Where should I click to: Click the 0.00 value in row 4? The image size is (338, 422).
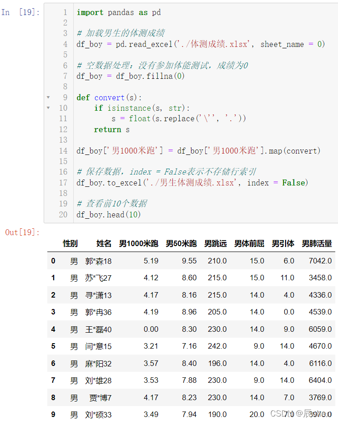(151, 329)
